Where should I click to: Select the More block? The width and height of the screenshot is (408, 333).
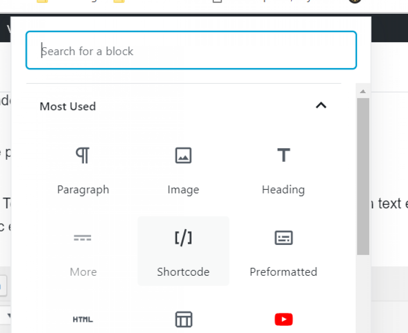[83, 253]
